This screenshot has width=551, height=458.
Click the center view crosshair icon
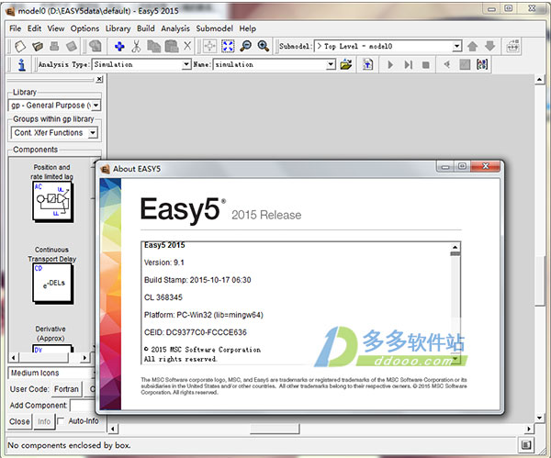click(x=209, y=46)
